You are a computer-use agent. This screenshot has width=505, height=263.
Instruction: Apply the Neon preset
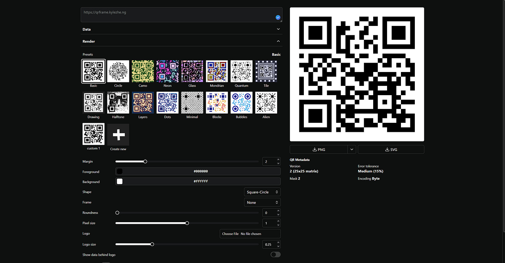[168, 71]
